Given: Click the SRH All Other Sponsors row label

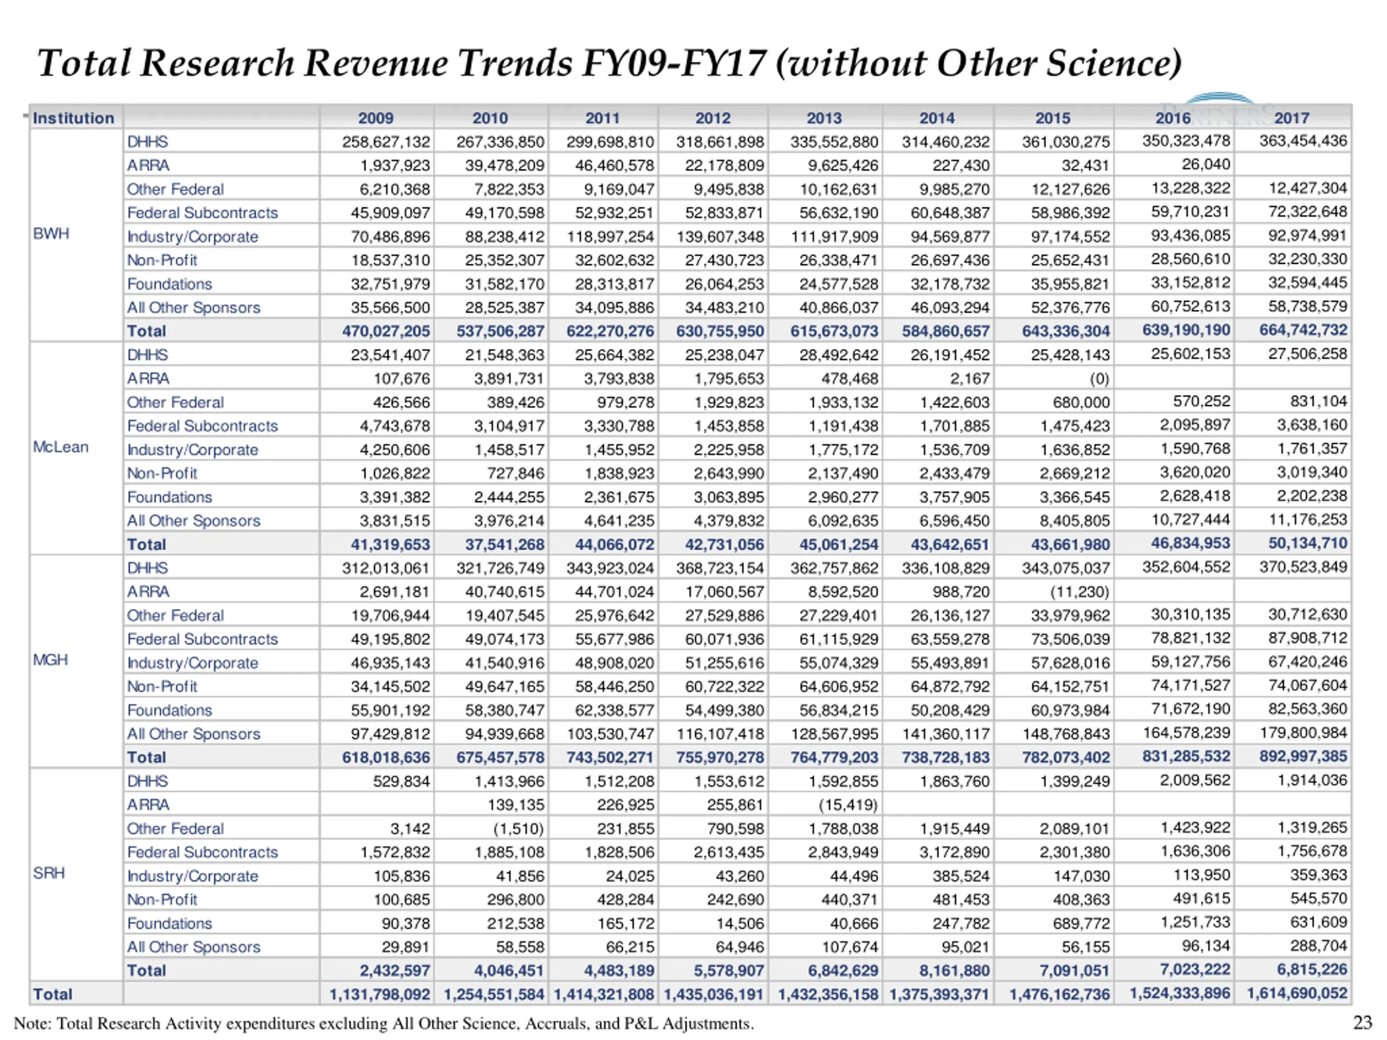Looking at the screenshot, I should tap(193, 947).
